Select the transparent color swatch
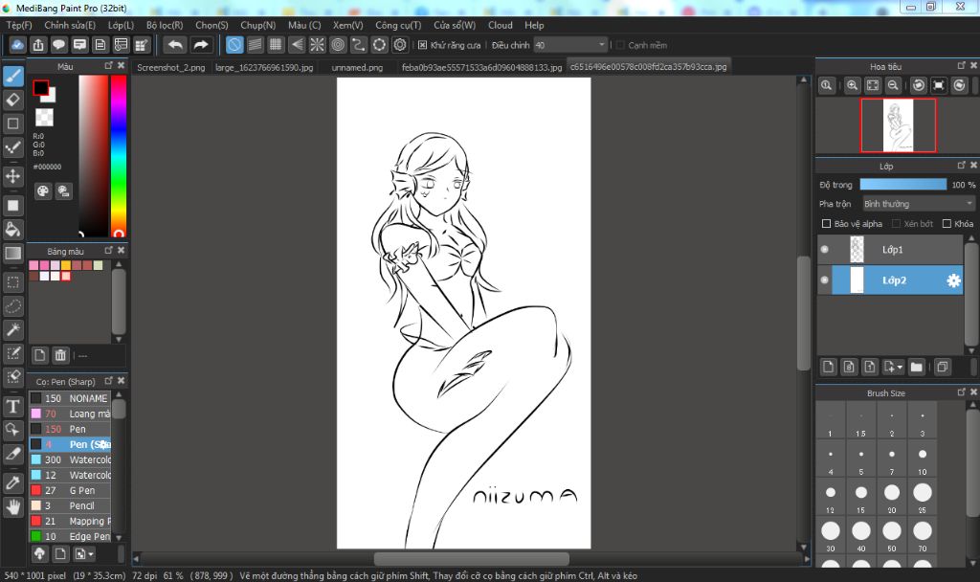The height and width of the screenshot is (582, 980). (x=44, y=117)
